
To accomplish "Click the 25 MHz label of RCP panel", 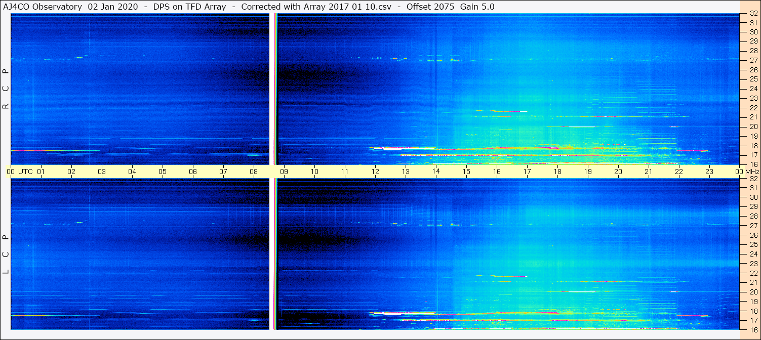I will click(x=753, y=79).
